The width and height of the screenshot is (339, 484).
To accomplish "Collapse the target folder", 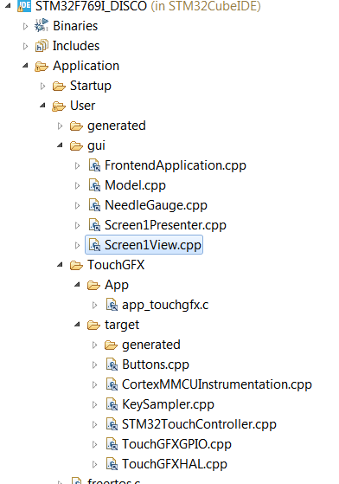I will (77, 325).
